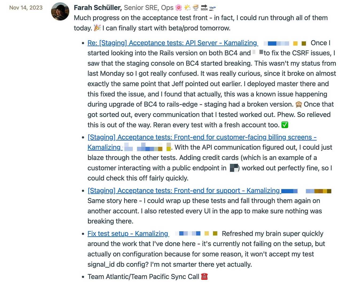The width and height of the screenshot is (345, 287).
Task: Click the red telephone emoji
Action: (204, 277)
